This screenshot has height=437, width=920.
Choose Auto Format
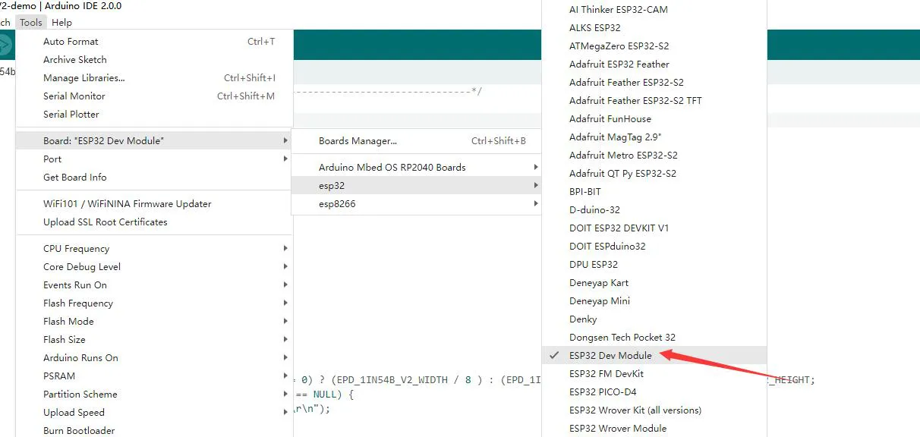pos(154,42)
